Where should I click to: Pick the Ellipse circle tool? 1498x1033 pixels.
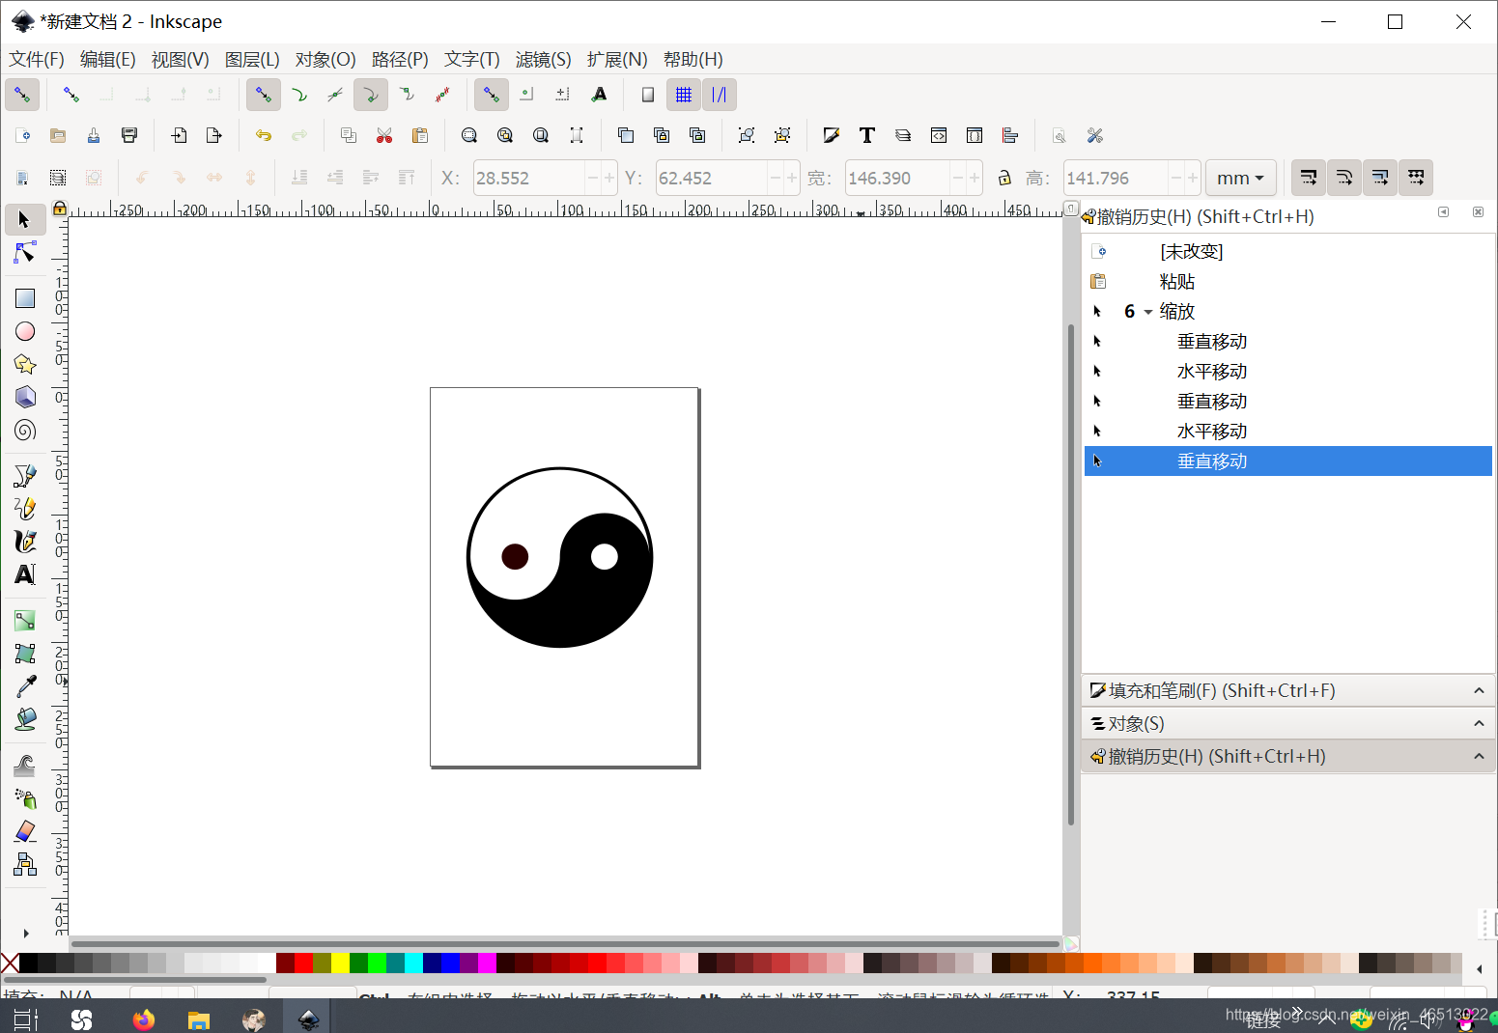tap(24, 331)
